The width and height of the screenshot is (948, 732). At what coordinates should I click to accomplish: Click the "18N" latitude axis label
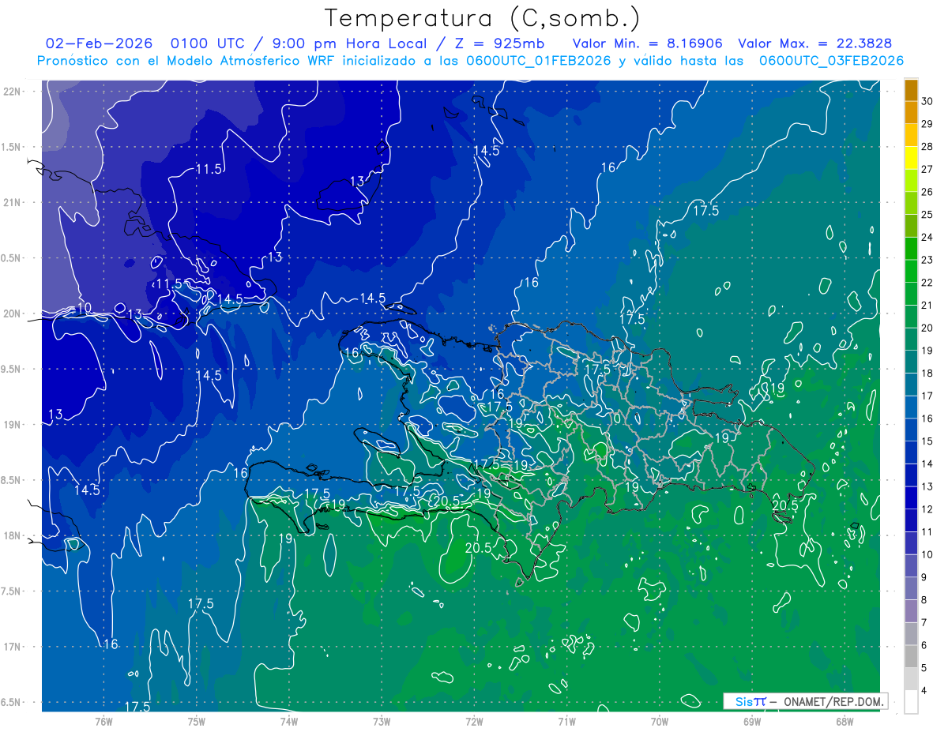[12, 535]
